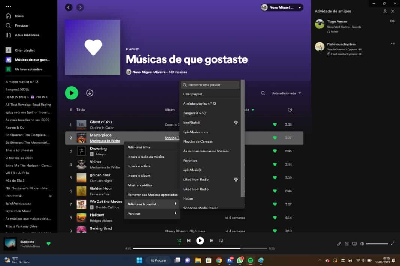This screenshot has width=400, height=266.
Task: Resume playback with the white play button
Action: [200, 241]
